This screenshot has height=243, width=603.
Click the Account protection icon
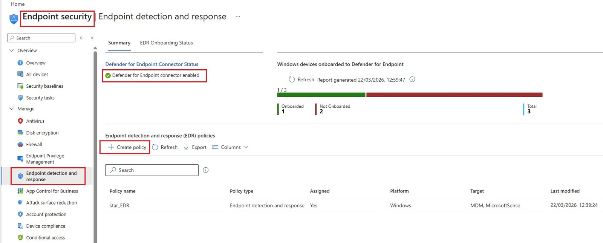pos(20,214)
